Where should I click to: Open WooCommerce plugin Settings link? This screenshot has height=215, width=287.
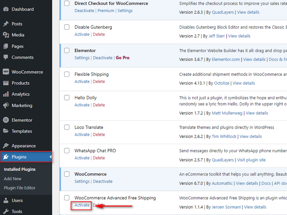click(x=82, y=181)
